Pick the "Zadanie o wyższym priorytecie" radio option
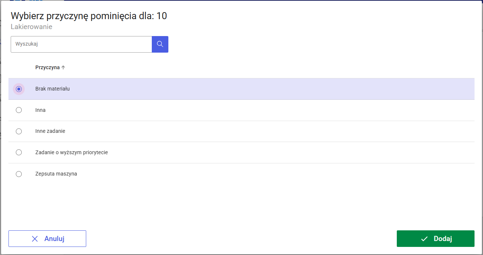Viewport: 483px width, 255px height. point(19,152)
